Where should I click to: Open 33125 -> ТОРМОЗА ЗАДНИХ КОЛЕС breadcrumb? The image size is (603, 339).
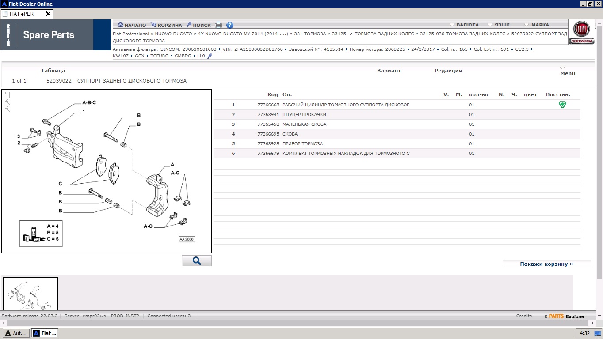click(x=373, y=34)
